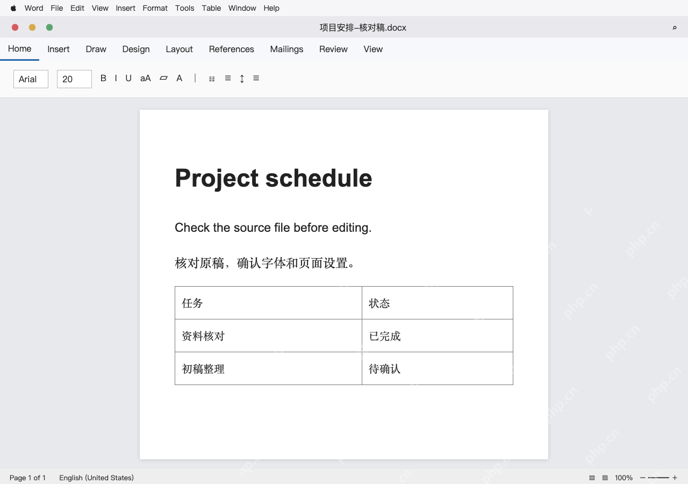
Task: Open the line spacing arrow icon
Action: 242,79
